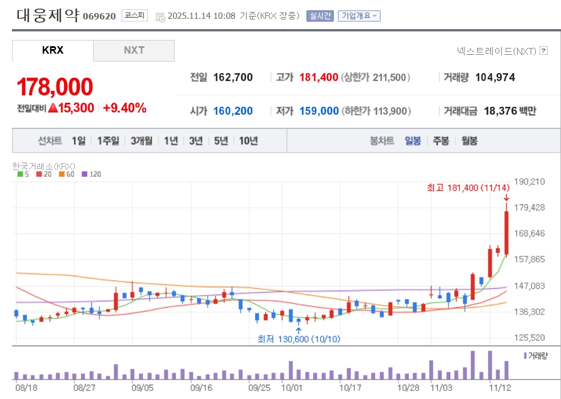Show the 3개월 line chart
The image size is (561, 399).
tap(141, 141)
